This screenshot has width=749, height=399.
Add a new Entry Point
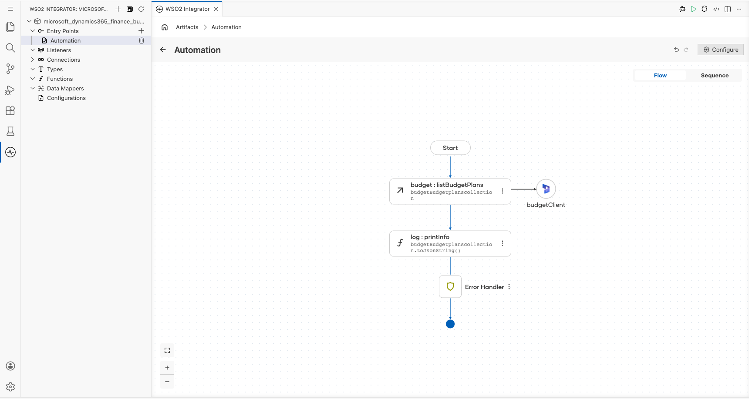click(141, 31)
